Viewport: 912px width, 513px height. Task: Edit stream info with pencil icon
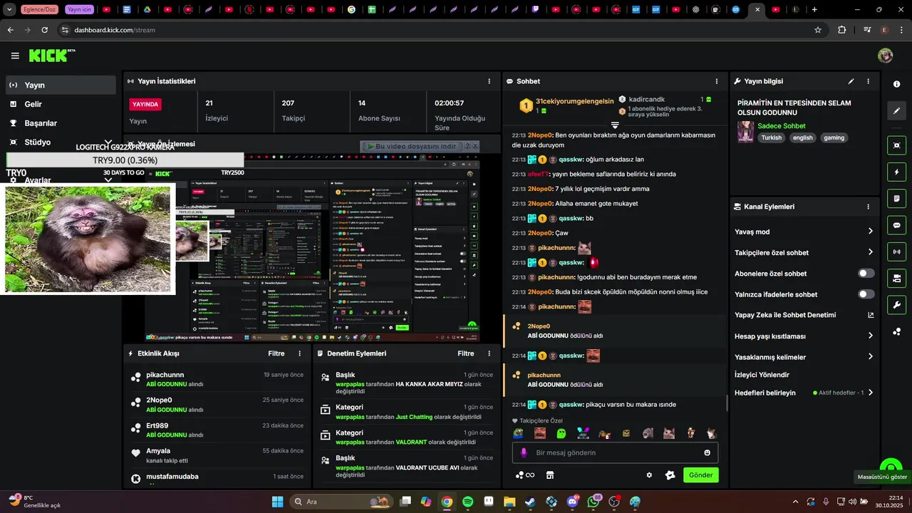tap(851, 81)
